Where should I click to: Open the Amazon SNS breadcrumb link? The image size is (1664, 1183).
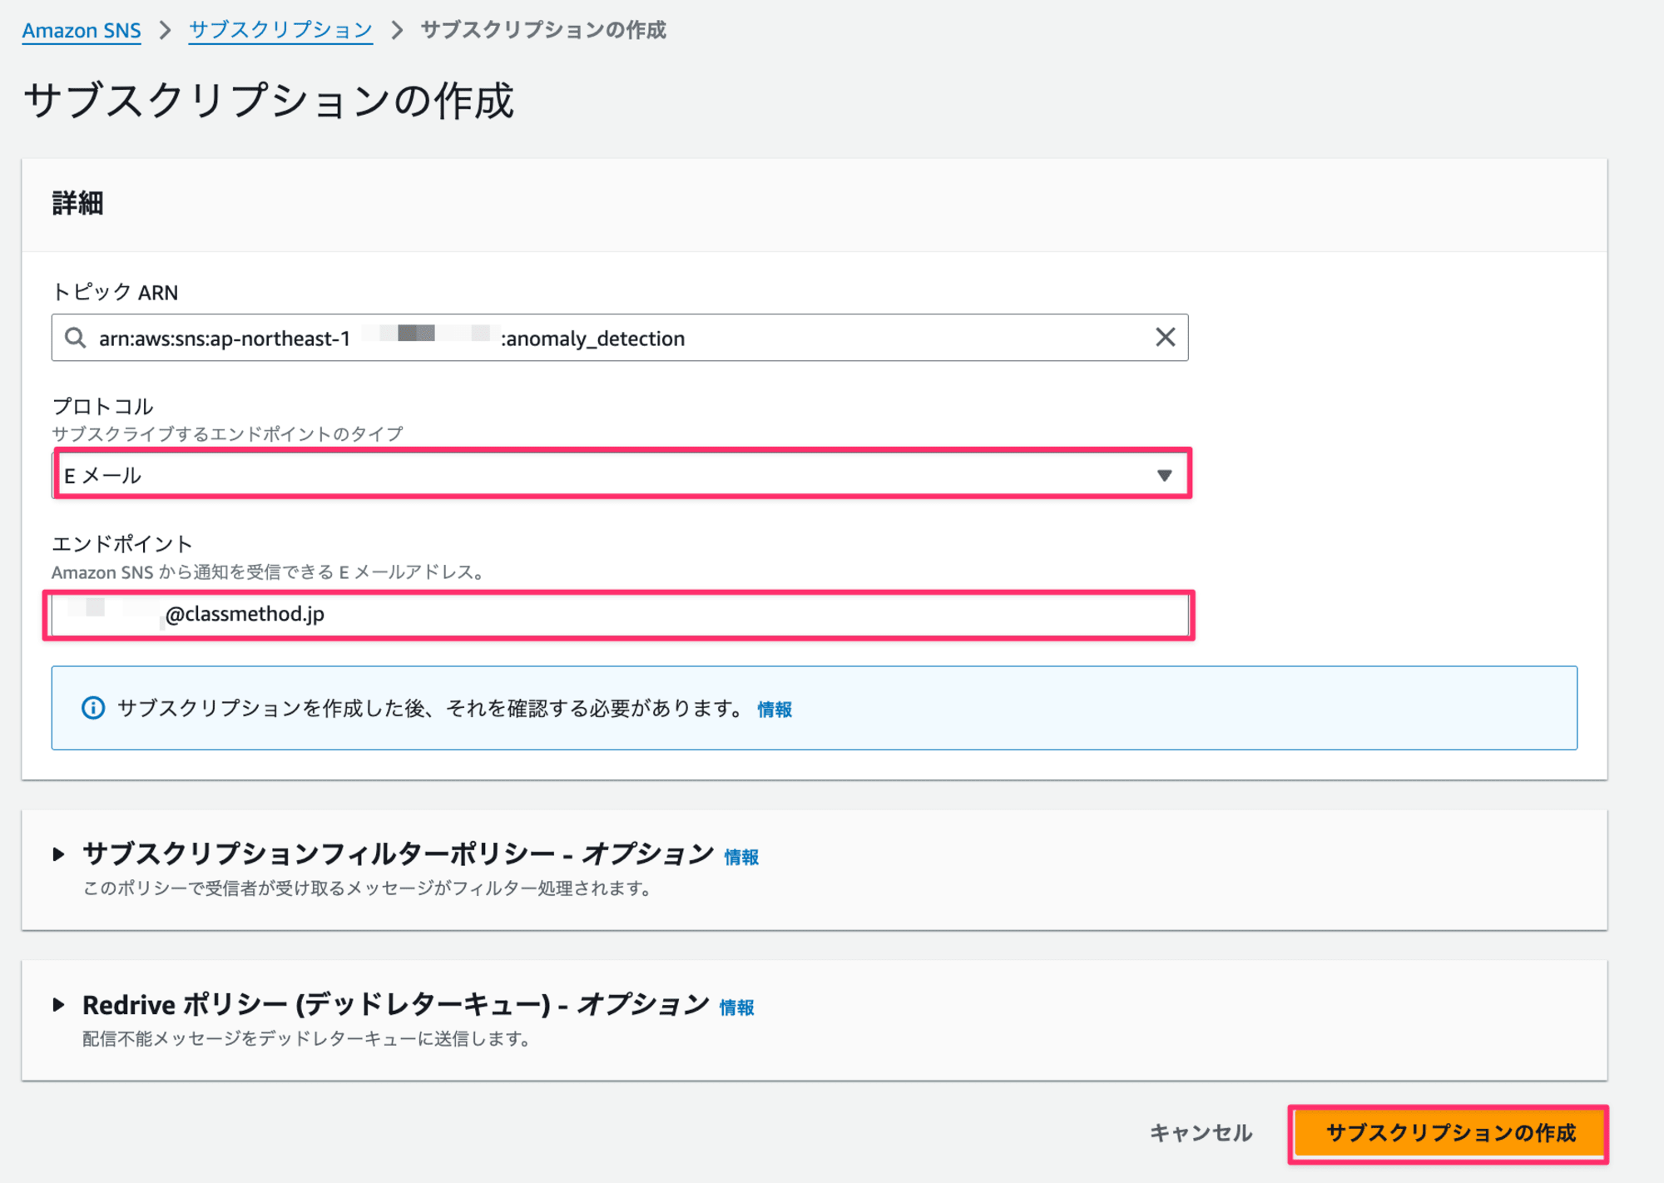click(82, 31)
